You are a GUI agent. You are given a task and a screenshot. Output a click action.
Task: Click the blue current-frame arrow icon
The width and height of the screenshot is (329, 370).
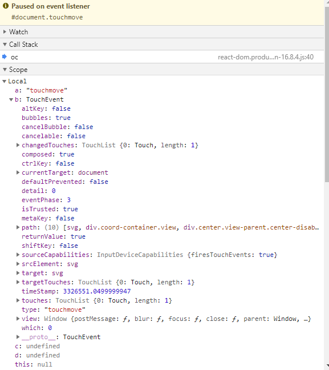tap(5, 57)
